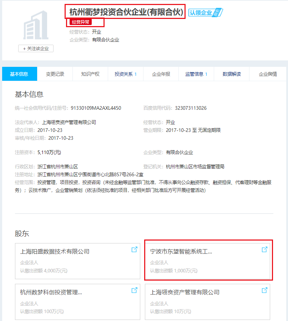Open external link icon for 宁波市东望智能系统工… shareholder
Viewport: 288px width, 321px height.
tap(264, 250)
